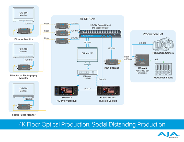Select the Production Sound mixer console
Screen dimensions: 184x142
(163, 68)
